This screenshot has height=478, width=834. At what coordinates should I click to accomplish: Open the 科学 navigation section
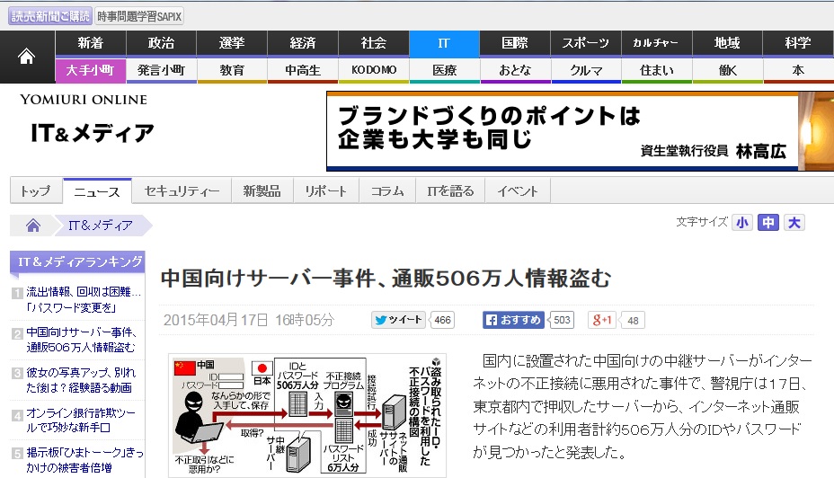click(x=798, y=43)
